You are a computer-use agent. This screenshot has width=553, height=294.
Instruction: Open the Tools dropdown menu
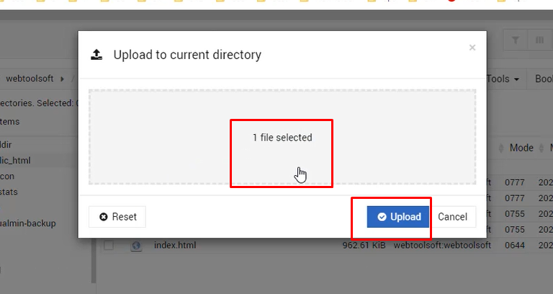point(503,79)
